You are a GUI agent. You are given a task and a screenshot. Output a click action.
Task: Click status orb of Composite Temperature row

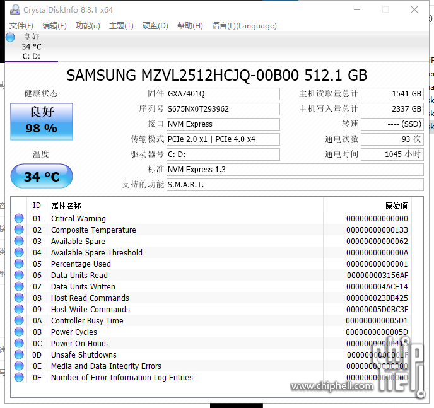coord(19,230)
